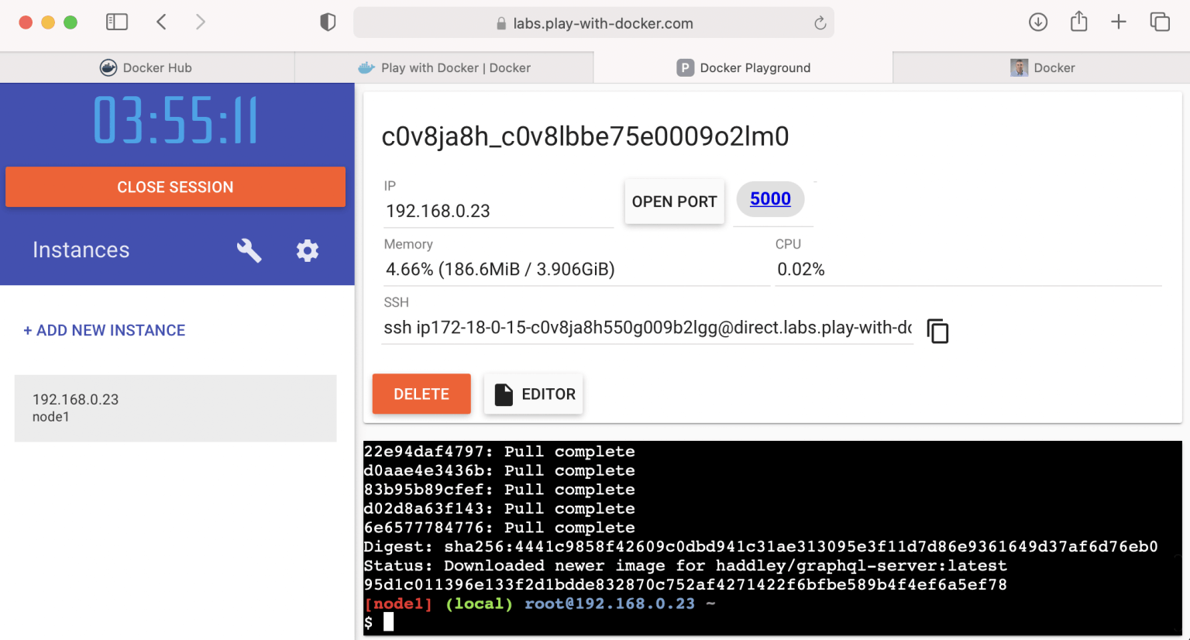Click the root@192.168.0.23 prompt text

pyautogui.click(x=610, y=604)
